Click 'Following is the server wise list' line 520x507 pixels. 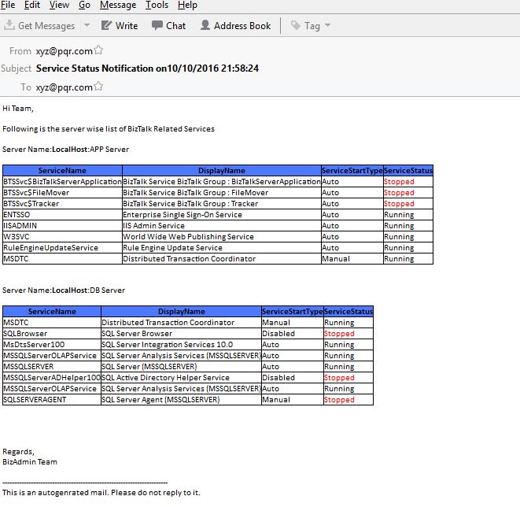click(109, 129)
